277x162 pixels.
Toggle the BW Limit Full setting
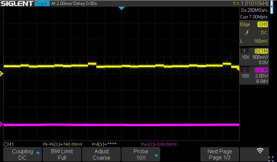[62, 154]
